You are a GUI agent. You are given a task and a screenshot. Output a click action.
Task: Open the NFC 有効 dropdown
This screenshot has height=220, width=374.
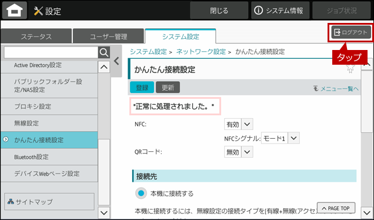[239, 124]
